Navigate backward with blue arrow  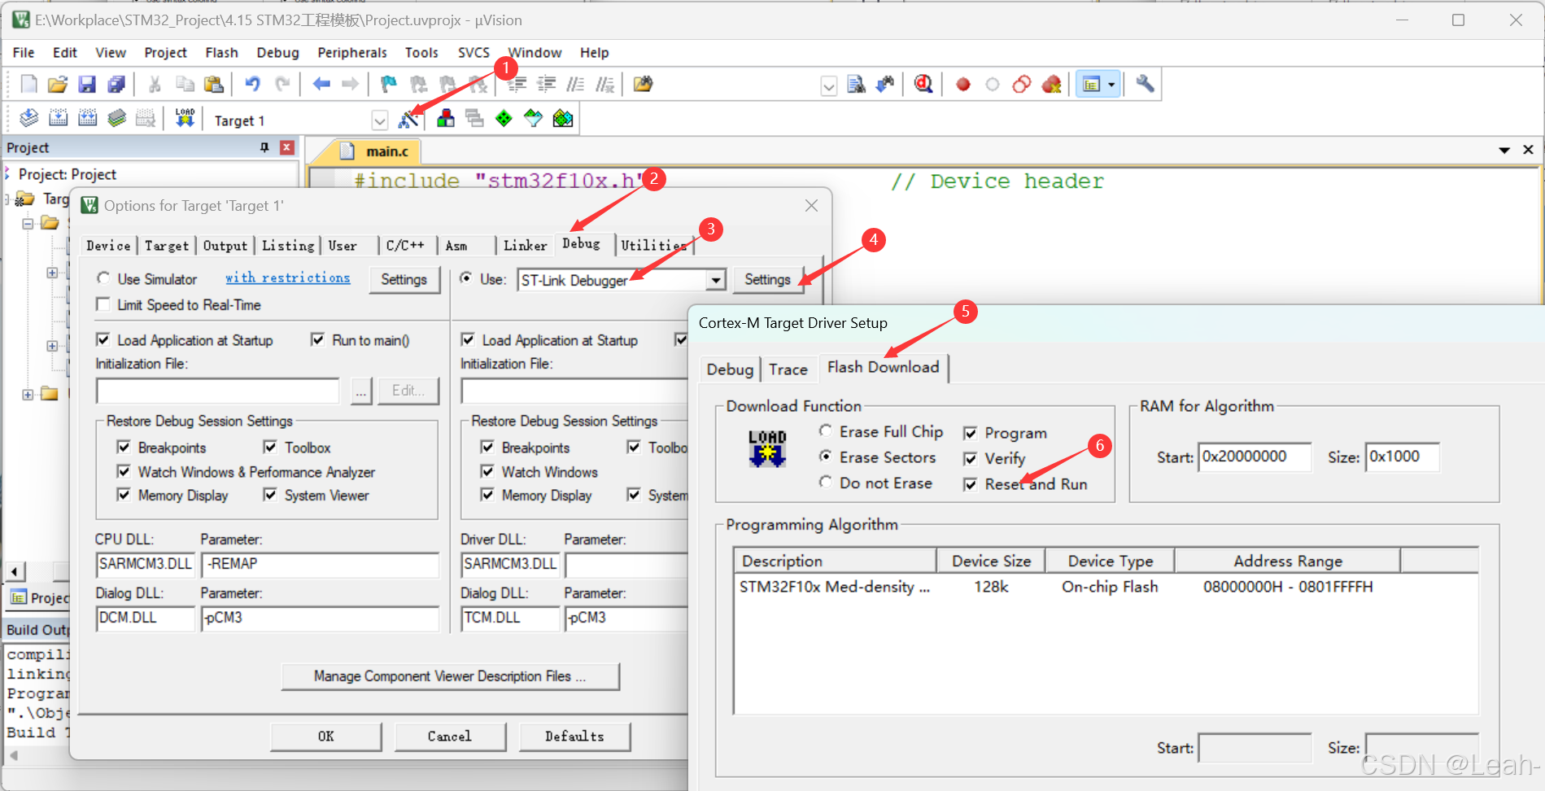[x=321, y=84]
